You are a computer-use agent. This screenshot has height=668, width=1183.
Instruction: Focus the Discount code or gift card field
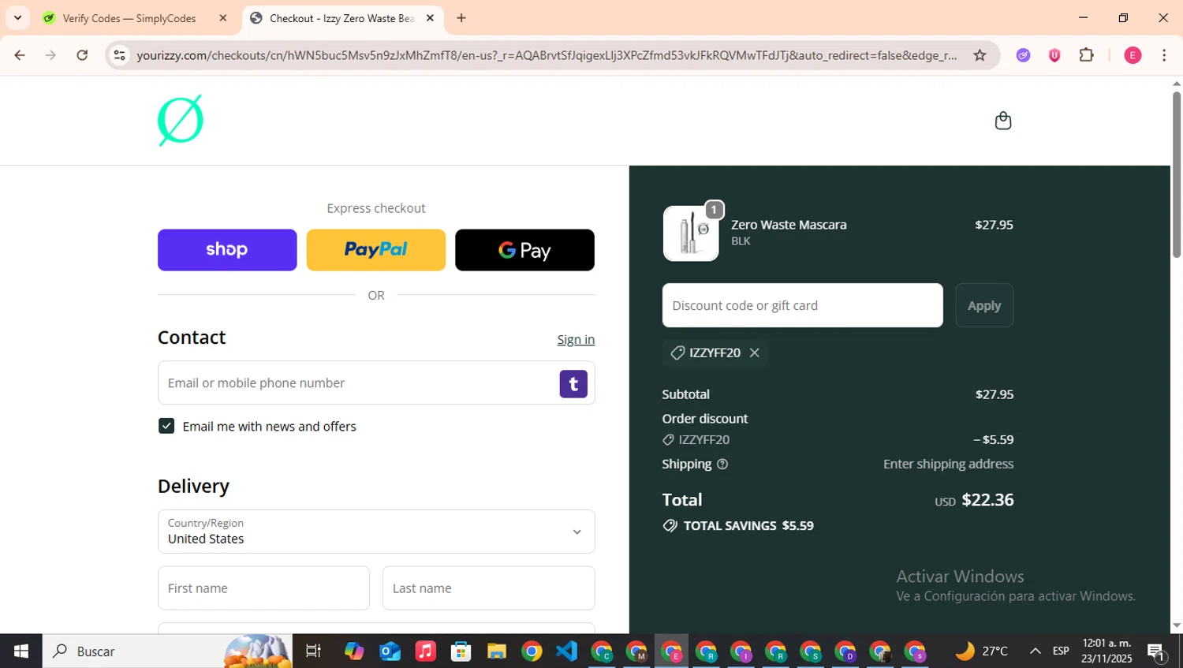[x=803, y=305]
